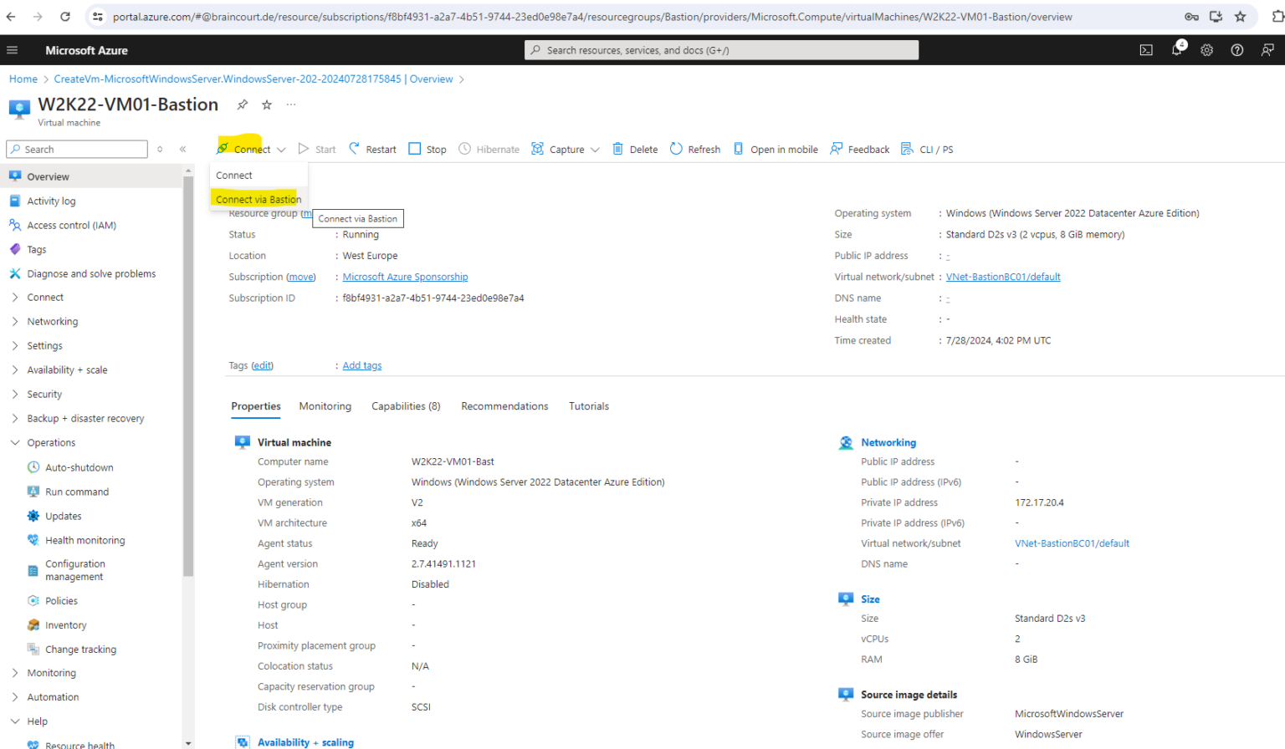
Task: Select Connect via Bastion from the menu
Action: 258,200
